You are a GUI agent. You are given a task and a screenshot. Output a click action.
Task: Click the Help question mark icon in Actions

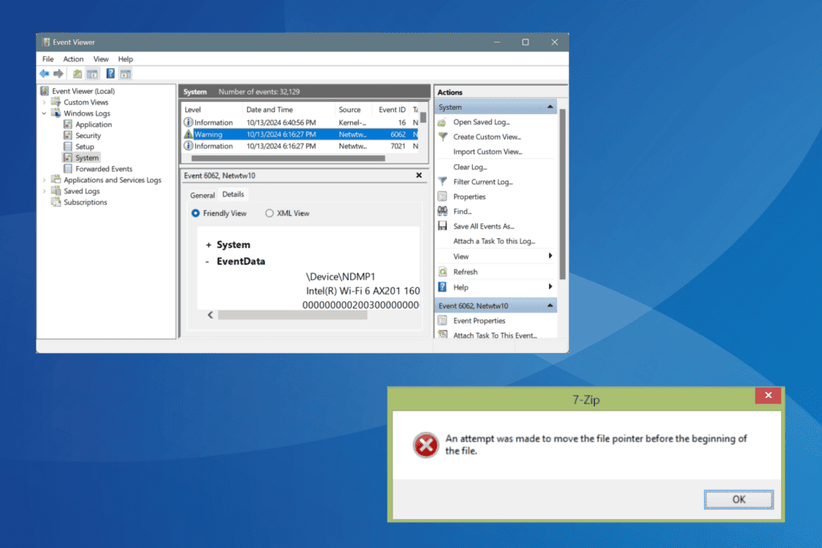(442, 287)
